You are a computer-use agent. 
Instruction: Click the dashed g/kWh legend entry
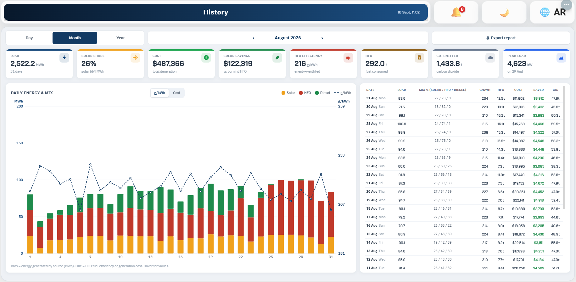coord(343,93)
